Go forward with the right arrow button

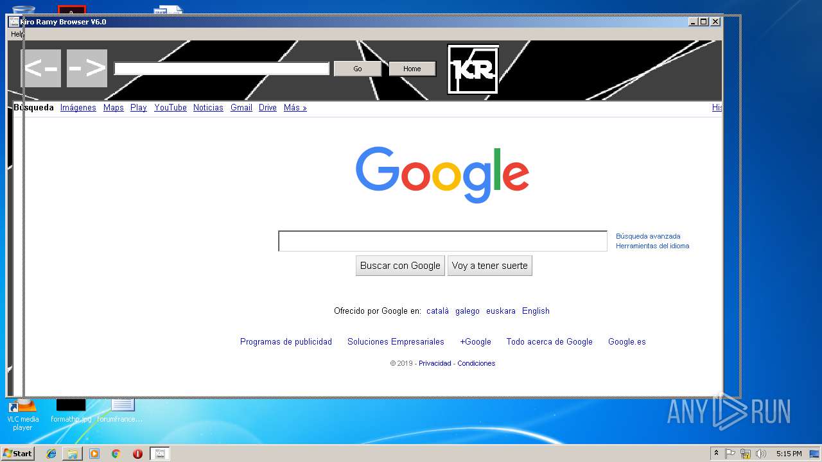pyautogui.click(x=87, y=68)
